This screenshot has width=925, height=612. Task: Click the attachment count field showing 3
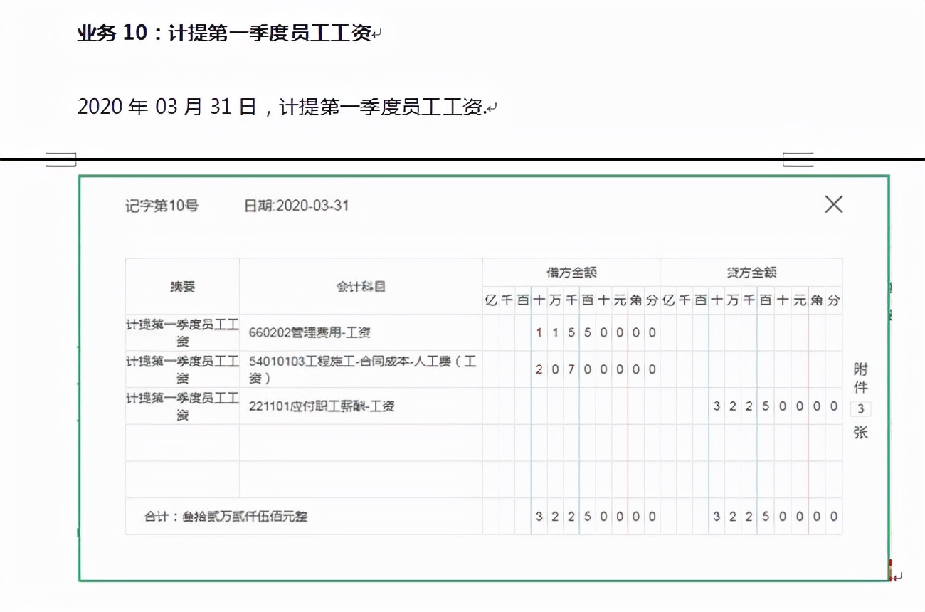860,409
